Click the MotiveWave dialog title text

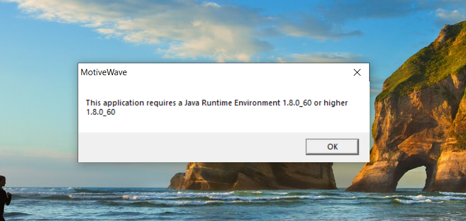click(104, 72)
